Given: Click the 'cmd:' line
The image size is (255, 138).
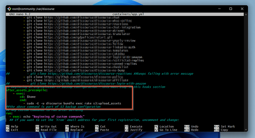Looking at the screenshot, I should 23,100.
